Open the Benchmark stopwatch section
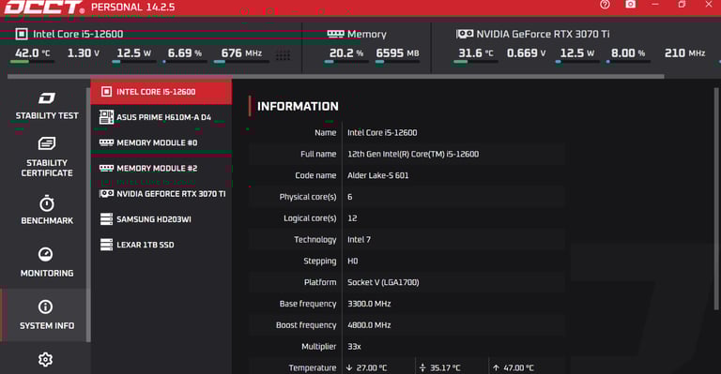The width and height of the screenshot is (721, 374). coord(46,210)
